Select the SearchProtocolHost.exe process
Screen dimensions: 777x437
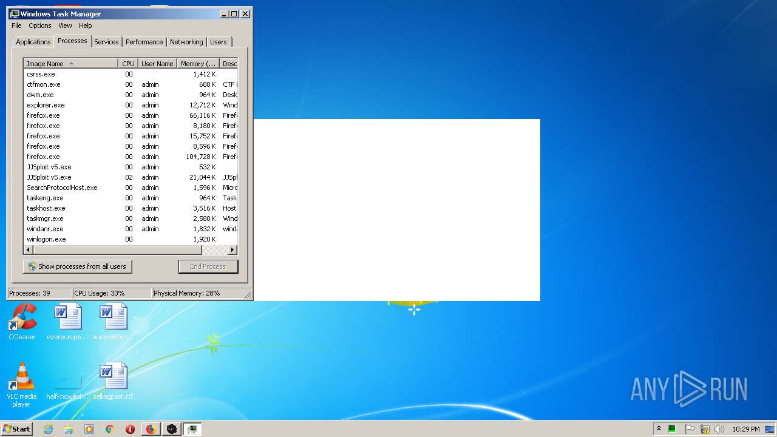point(131,188)
